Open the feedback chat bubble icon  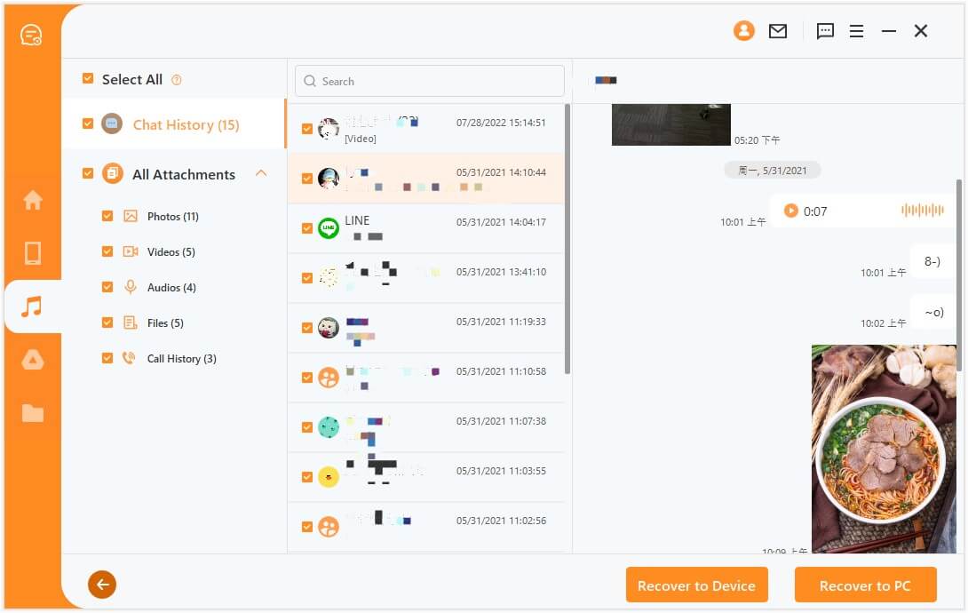click(x=825, y=31)
